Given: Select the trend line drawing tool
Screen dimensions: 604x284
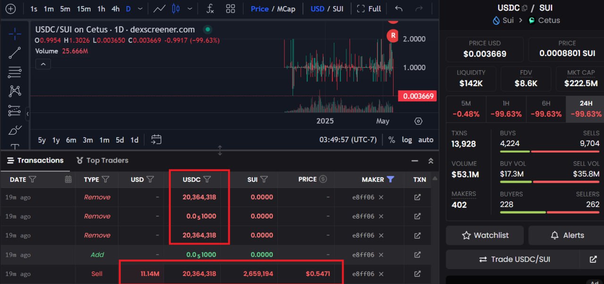Looking at the screenshot, I should pos(15,53).
